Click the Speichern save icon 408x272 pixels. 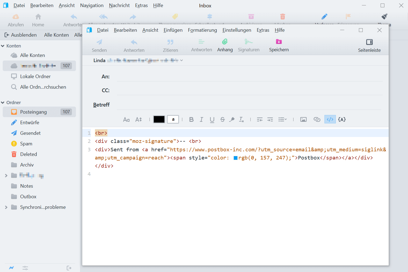pos(279,41)
